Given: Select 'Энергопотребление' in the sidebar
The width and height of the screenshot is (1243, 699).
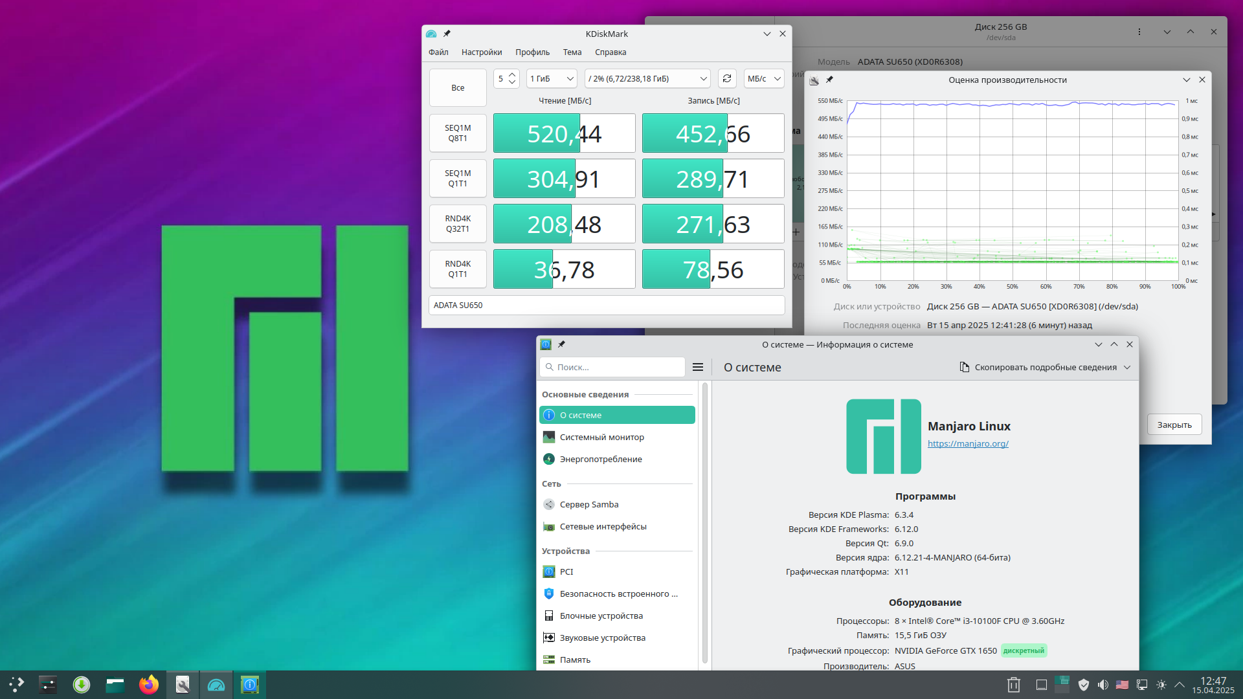Looking at the screenshot, I should (x=617, y=459).
